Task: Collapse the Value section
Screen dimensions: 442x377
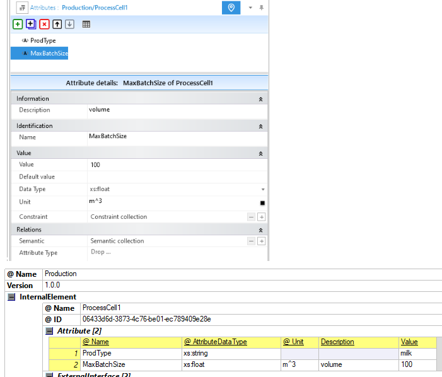Action: [261, 153]
